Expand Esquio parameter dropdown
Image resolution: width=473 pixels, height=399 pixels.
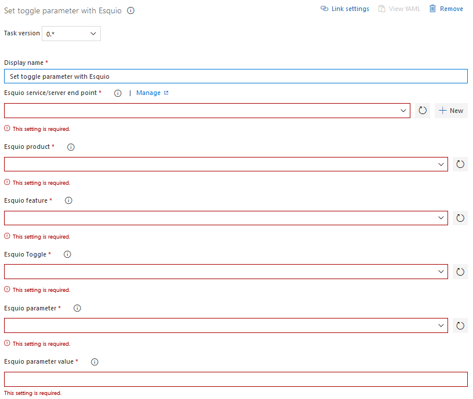point(226,325)
